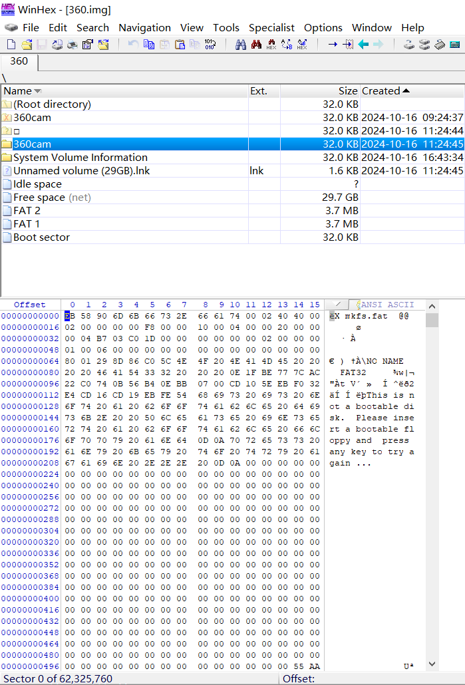Click the Undo arrow icon
Viewport: 465px width, 685px height.
133,45
